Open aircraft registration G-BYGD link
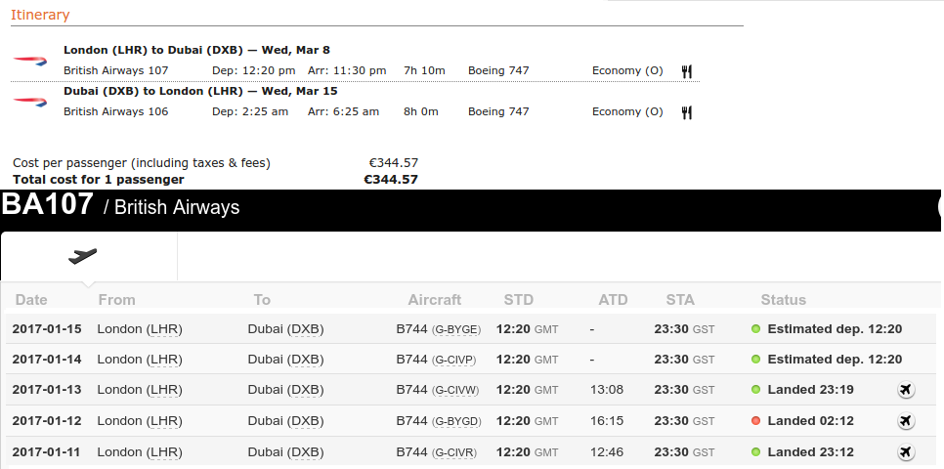The width and height of the screenshot is (944, 469). point(456,421)
